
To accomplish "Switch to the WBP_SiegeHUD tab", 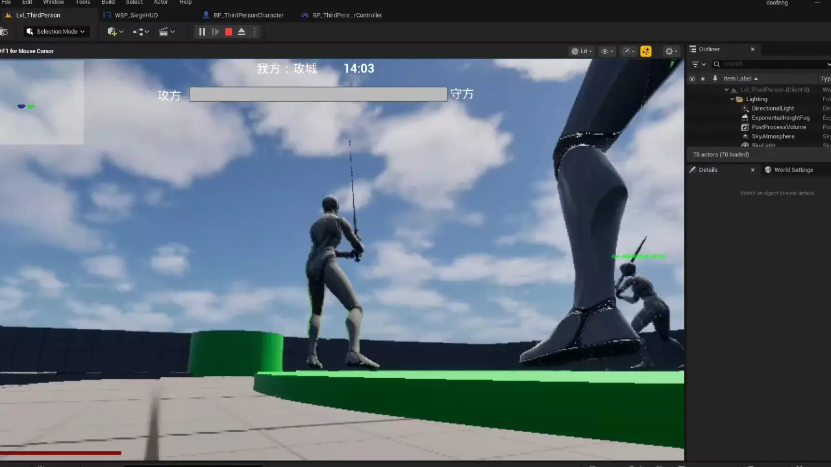I will tap(136, 15).
